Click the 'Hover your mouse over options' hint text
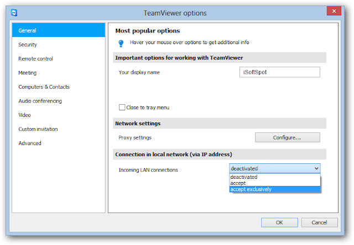 (x=189, y=42)
